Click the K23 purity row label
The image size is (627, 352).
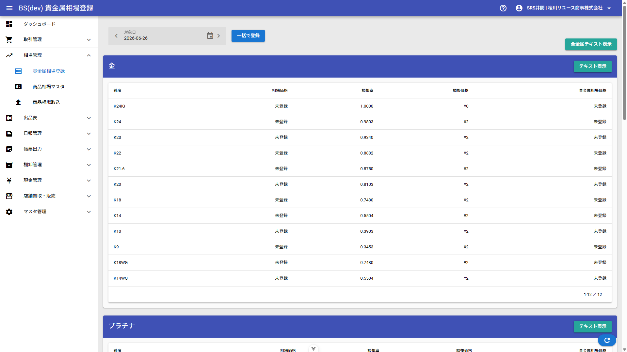117,138
